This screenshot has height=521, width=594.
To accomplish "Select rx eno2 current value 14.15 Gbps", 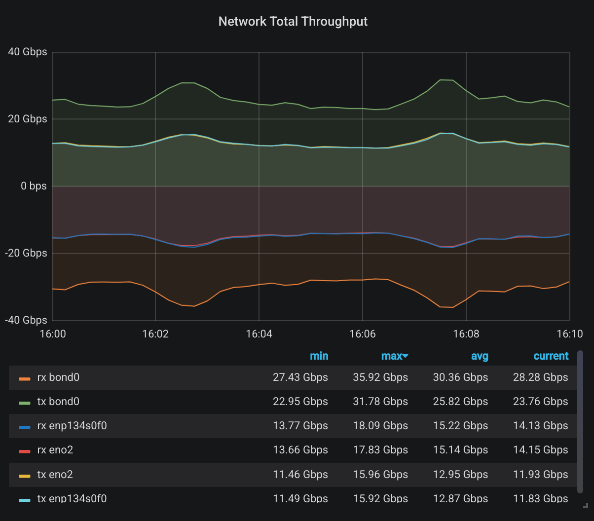I will 541,450.
